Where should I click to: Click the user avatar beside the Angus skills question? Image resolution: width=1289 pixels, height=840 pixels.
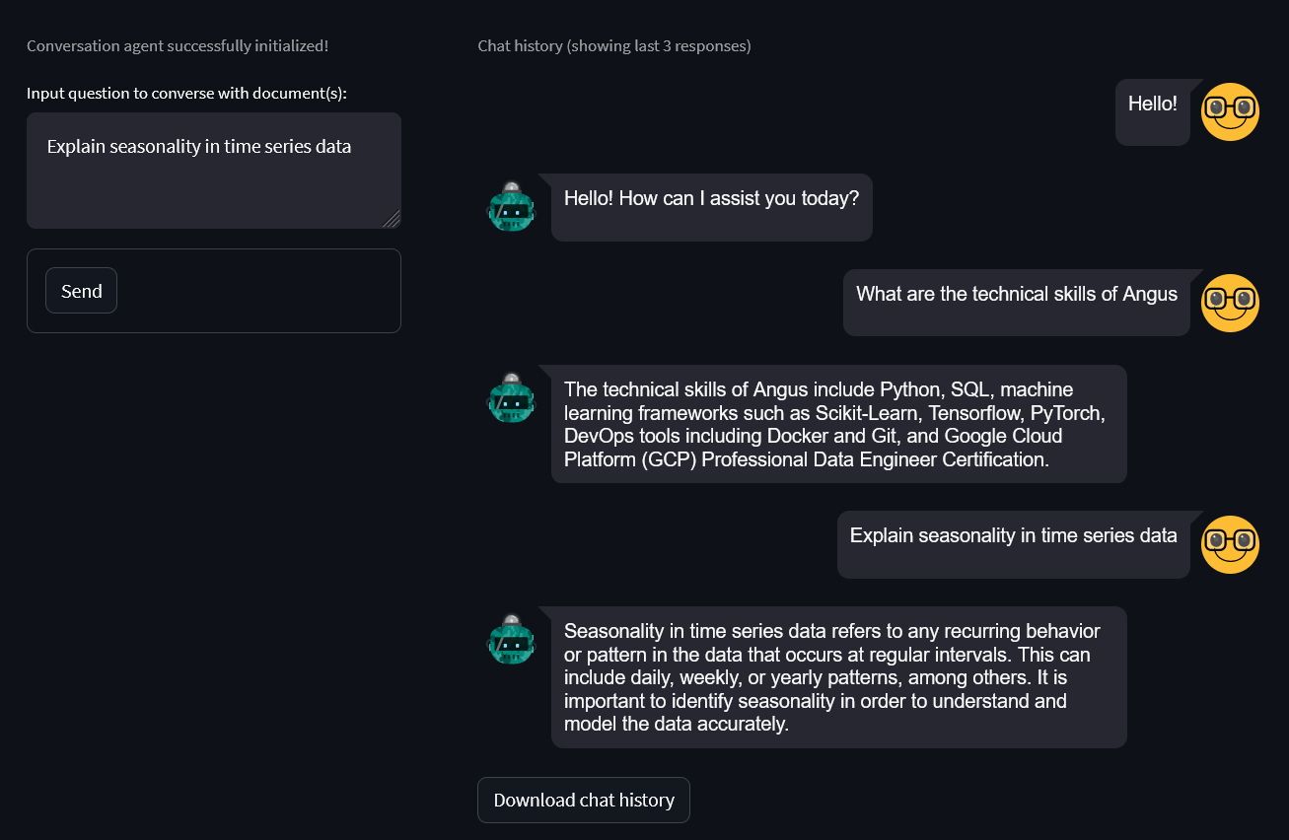[x=1230, y=303]
